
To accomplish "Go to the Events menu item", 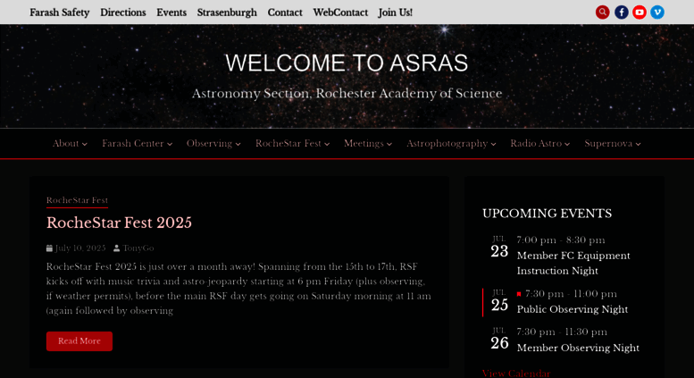I will [171, 13].
